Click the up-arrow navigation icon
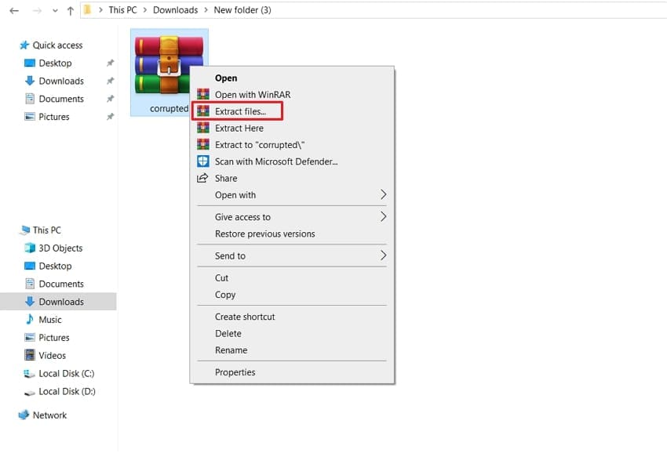Image resolution: width=667 pixels, height=453 pixels. (70, 9)
